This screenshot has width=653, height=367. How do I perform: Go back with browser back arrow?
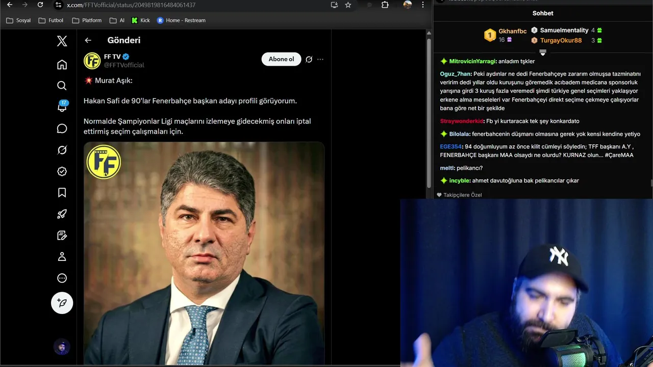[x=9, y=5]
